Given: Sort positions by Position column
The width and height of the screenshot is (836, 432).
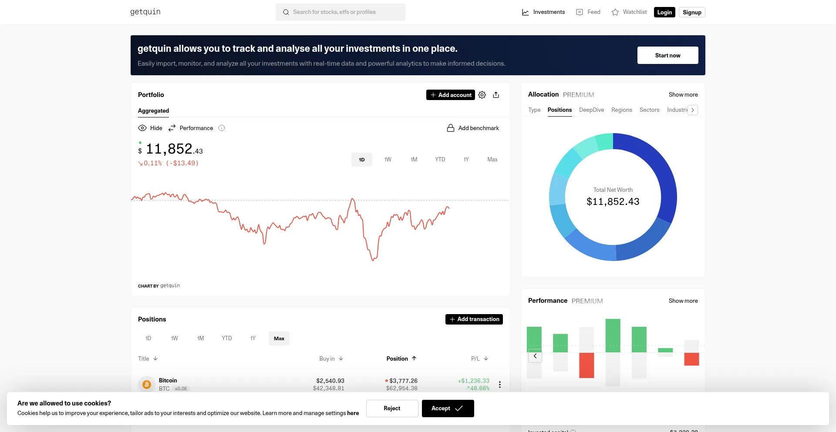Looking at the screenshot, I should (401, 358).
